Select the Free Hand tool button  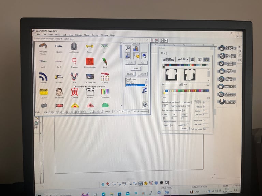coord(228,64)
